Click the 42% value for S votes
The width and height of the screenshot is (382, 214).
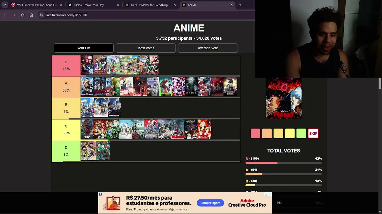318,158
